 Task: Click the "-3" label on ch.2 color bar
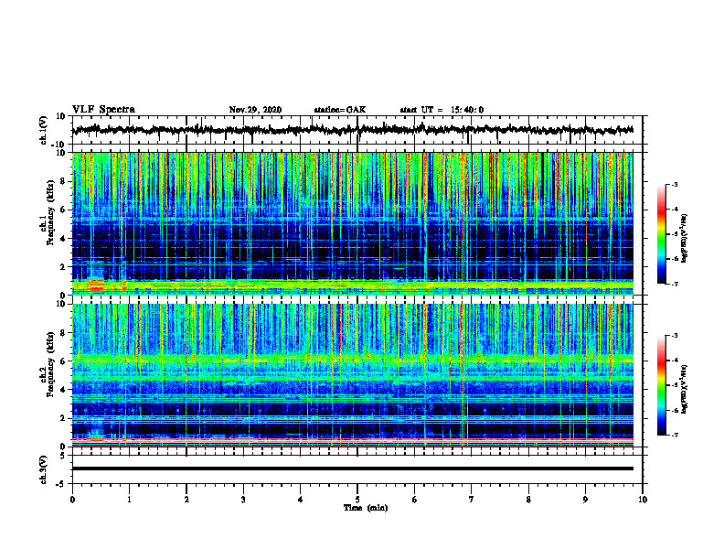click(x=674, y=336)
